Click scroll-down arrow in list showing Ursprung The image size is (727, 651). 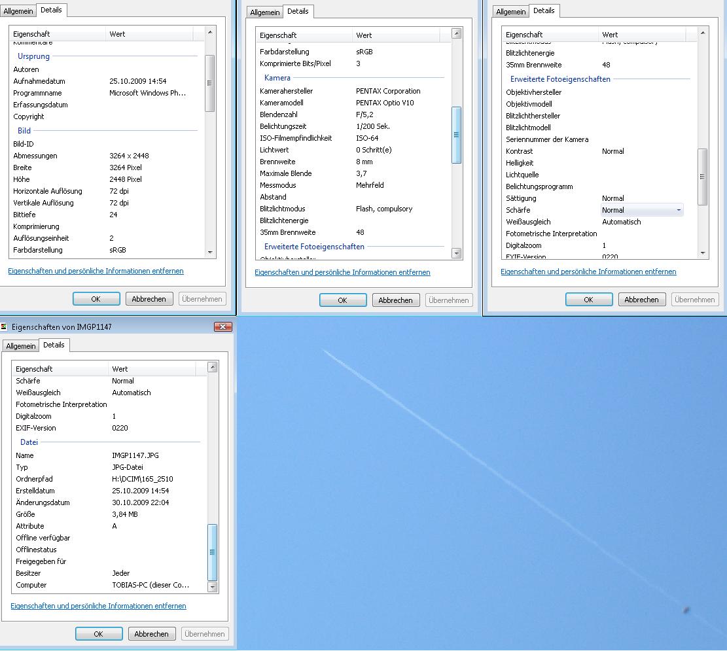[x=210, y=253]
